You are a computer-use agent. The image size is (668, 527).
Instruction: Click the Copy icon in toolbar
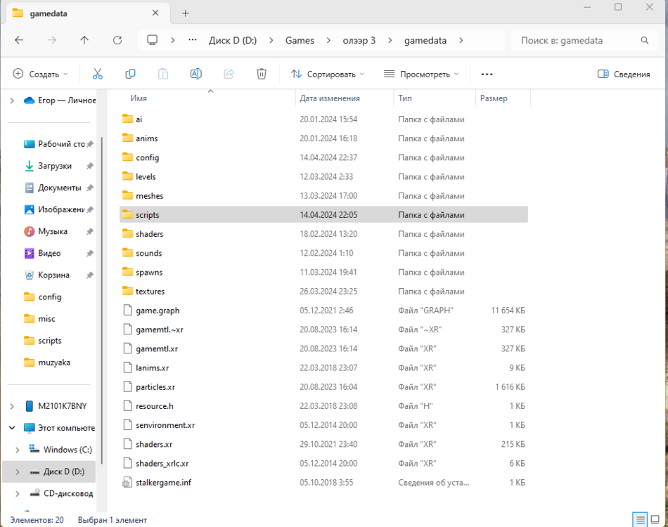[x=130, y=74]
